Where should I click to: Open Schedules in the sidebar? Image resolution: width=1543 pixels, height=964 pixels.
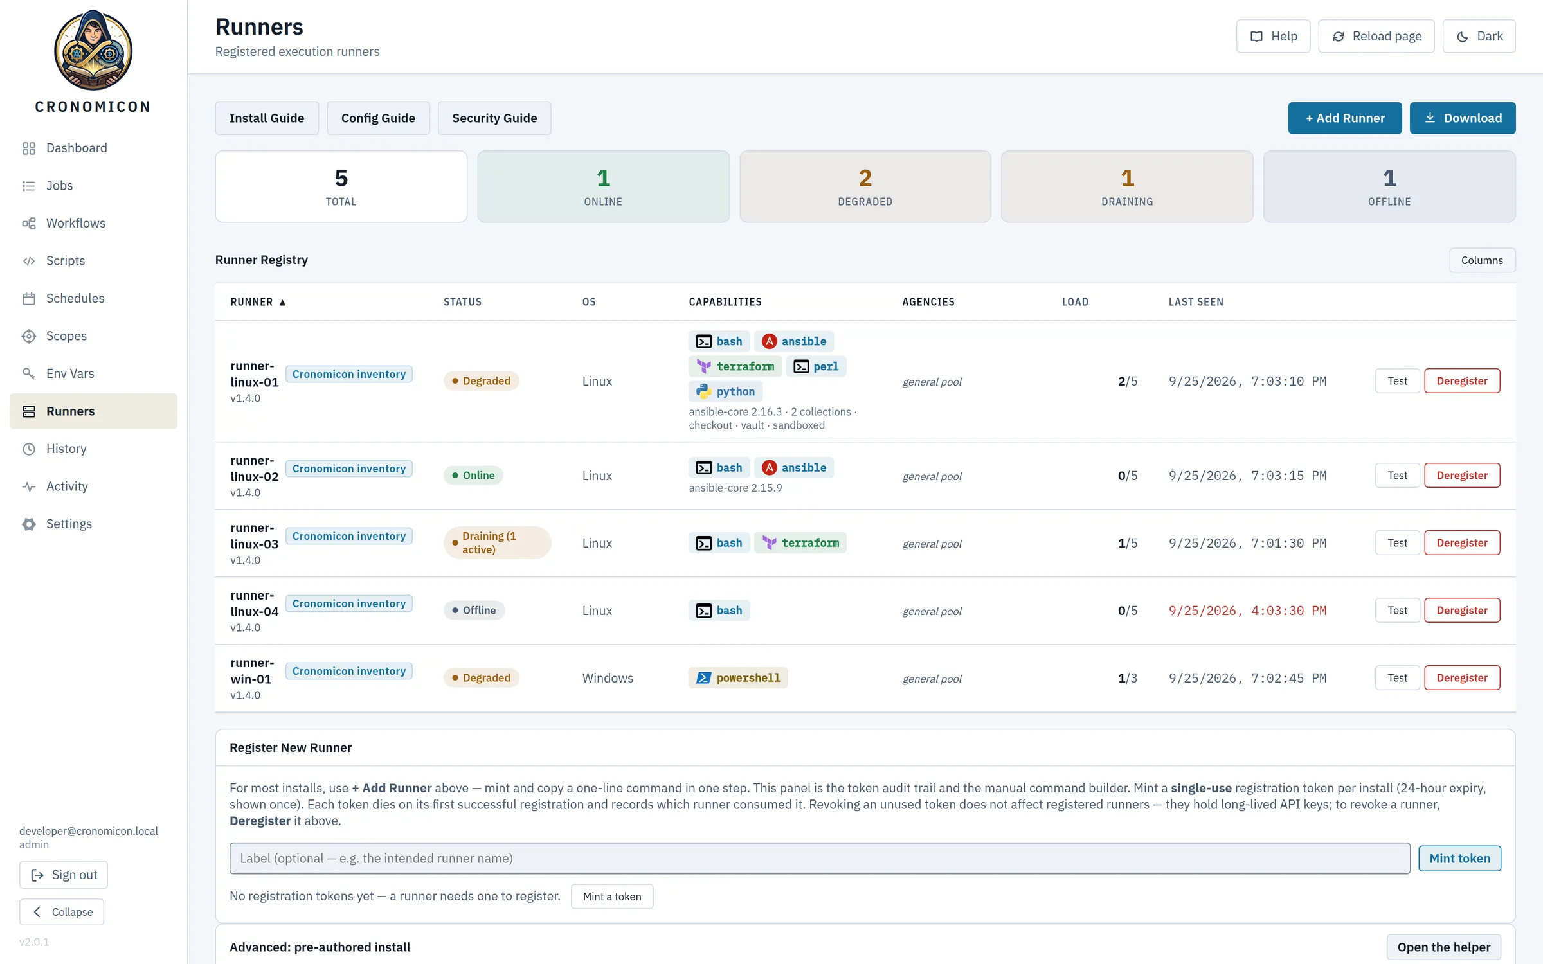coord(93,298)
